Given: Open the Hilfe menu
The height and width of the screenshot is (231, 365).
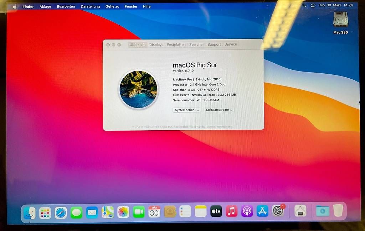Looking at the screenshot, I should [146, 6].
